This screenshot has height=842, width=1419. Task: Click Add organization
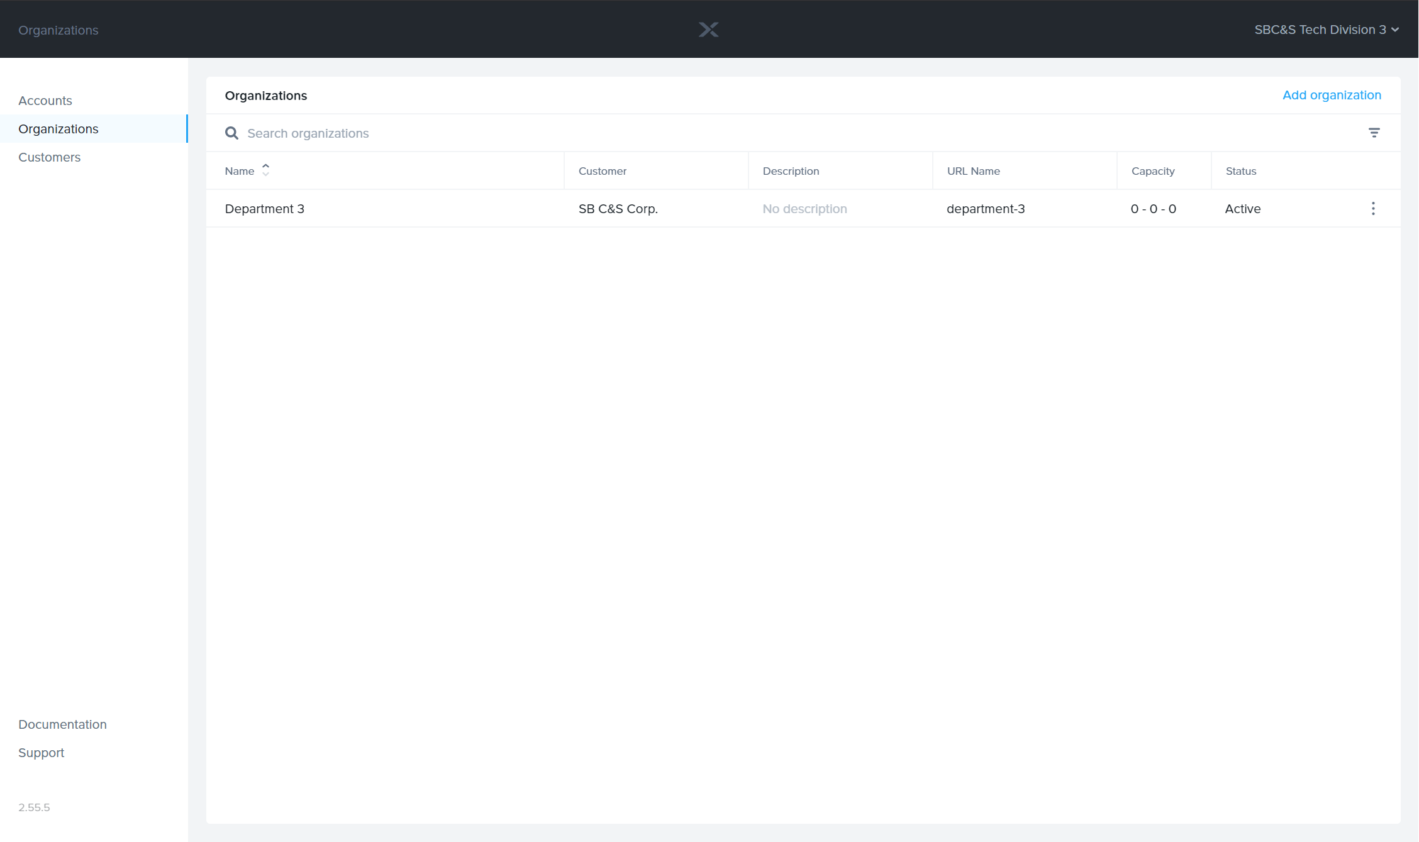[1332, 95]
